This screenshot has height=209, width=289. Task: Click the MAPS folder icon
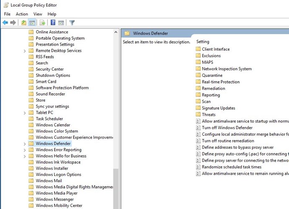pyautogui.click(x=198, y=62)
